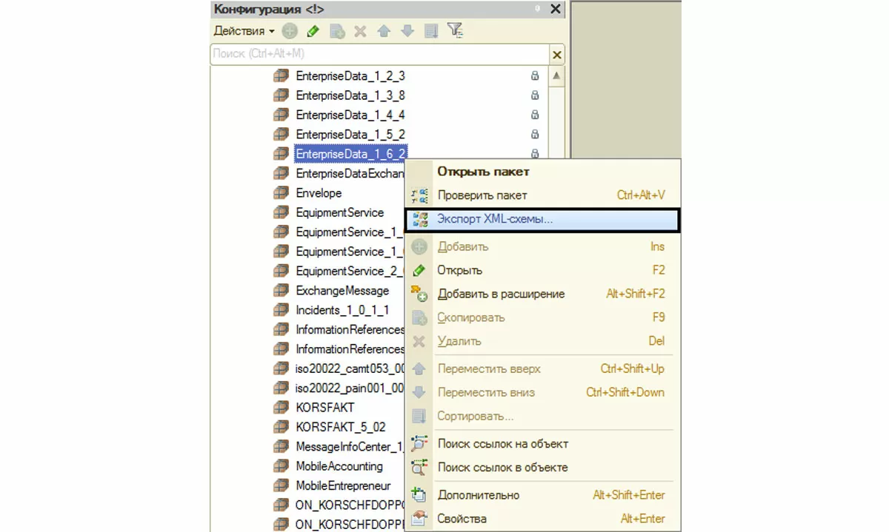Click the Move up arrow toolbar icon
The image size is (889, 532).
(384, 31)
